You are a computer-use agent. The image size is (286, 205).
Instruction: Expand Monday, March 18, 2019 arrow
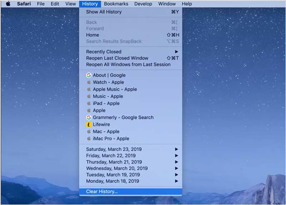[176, 181]
